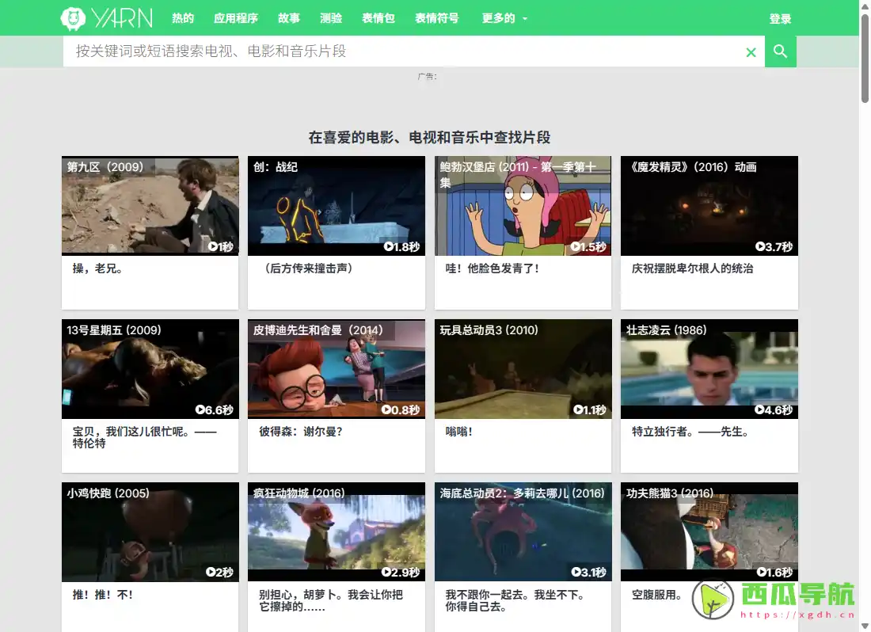
Task: Click the green search magnifier button
Action: (781, 51)
